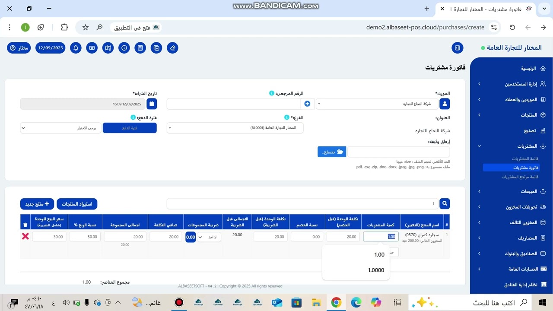Open فاتورة مشتريات submenu item
The height and width of the screenshot is (311, 553).
pyautogui.click(x=512, y=168)
